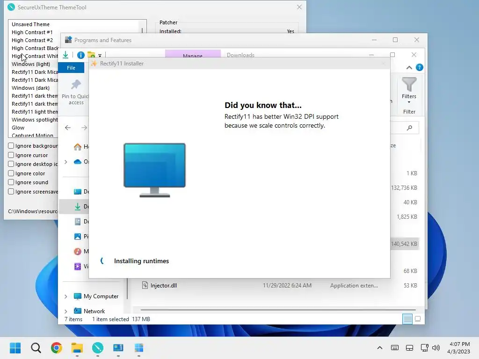
Task: Open Desktop folder in navigation pane
Action: tap(81, 192)
